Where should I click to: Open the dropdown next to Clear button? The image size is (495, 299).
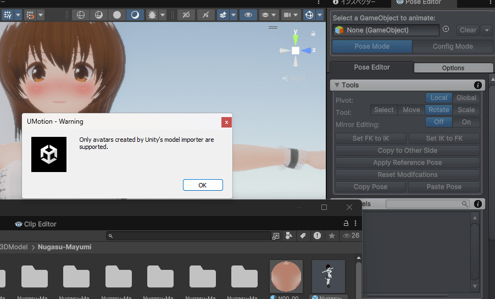pos(487,30)
